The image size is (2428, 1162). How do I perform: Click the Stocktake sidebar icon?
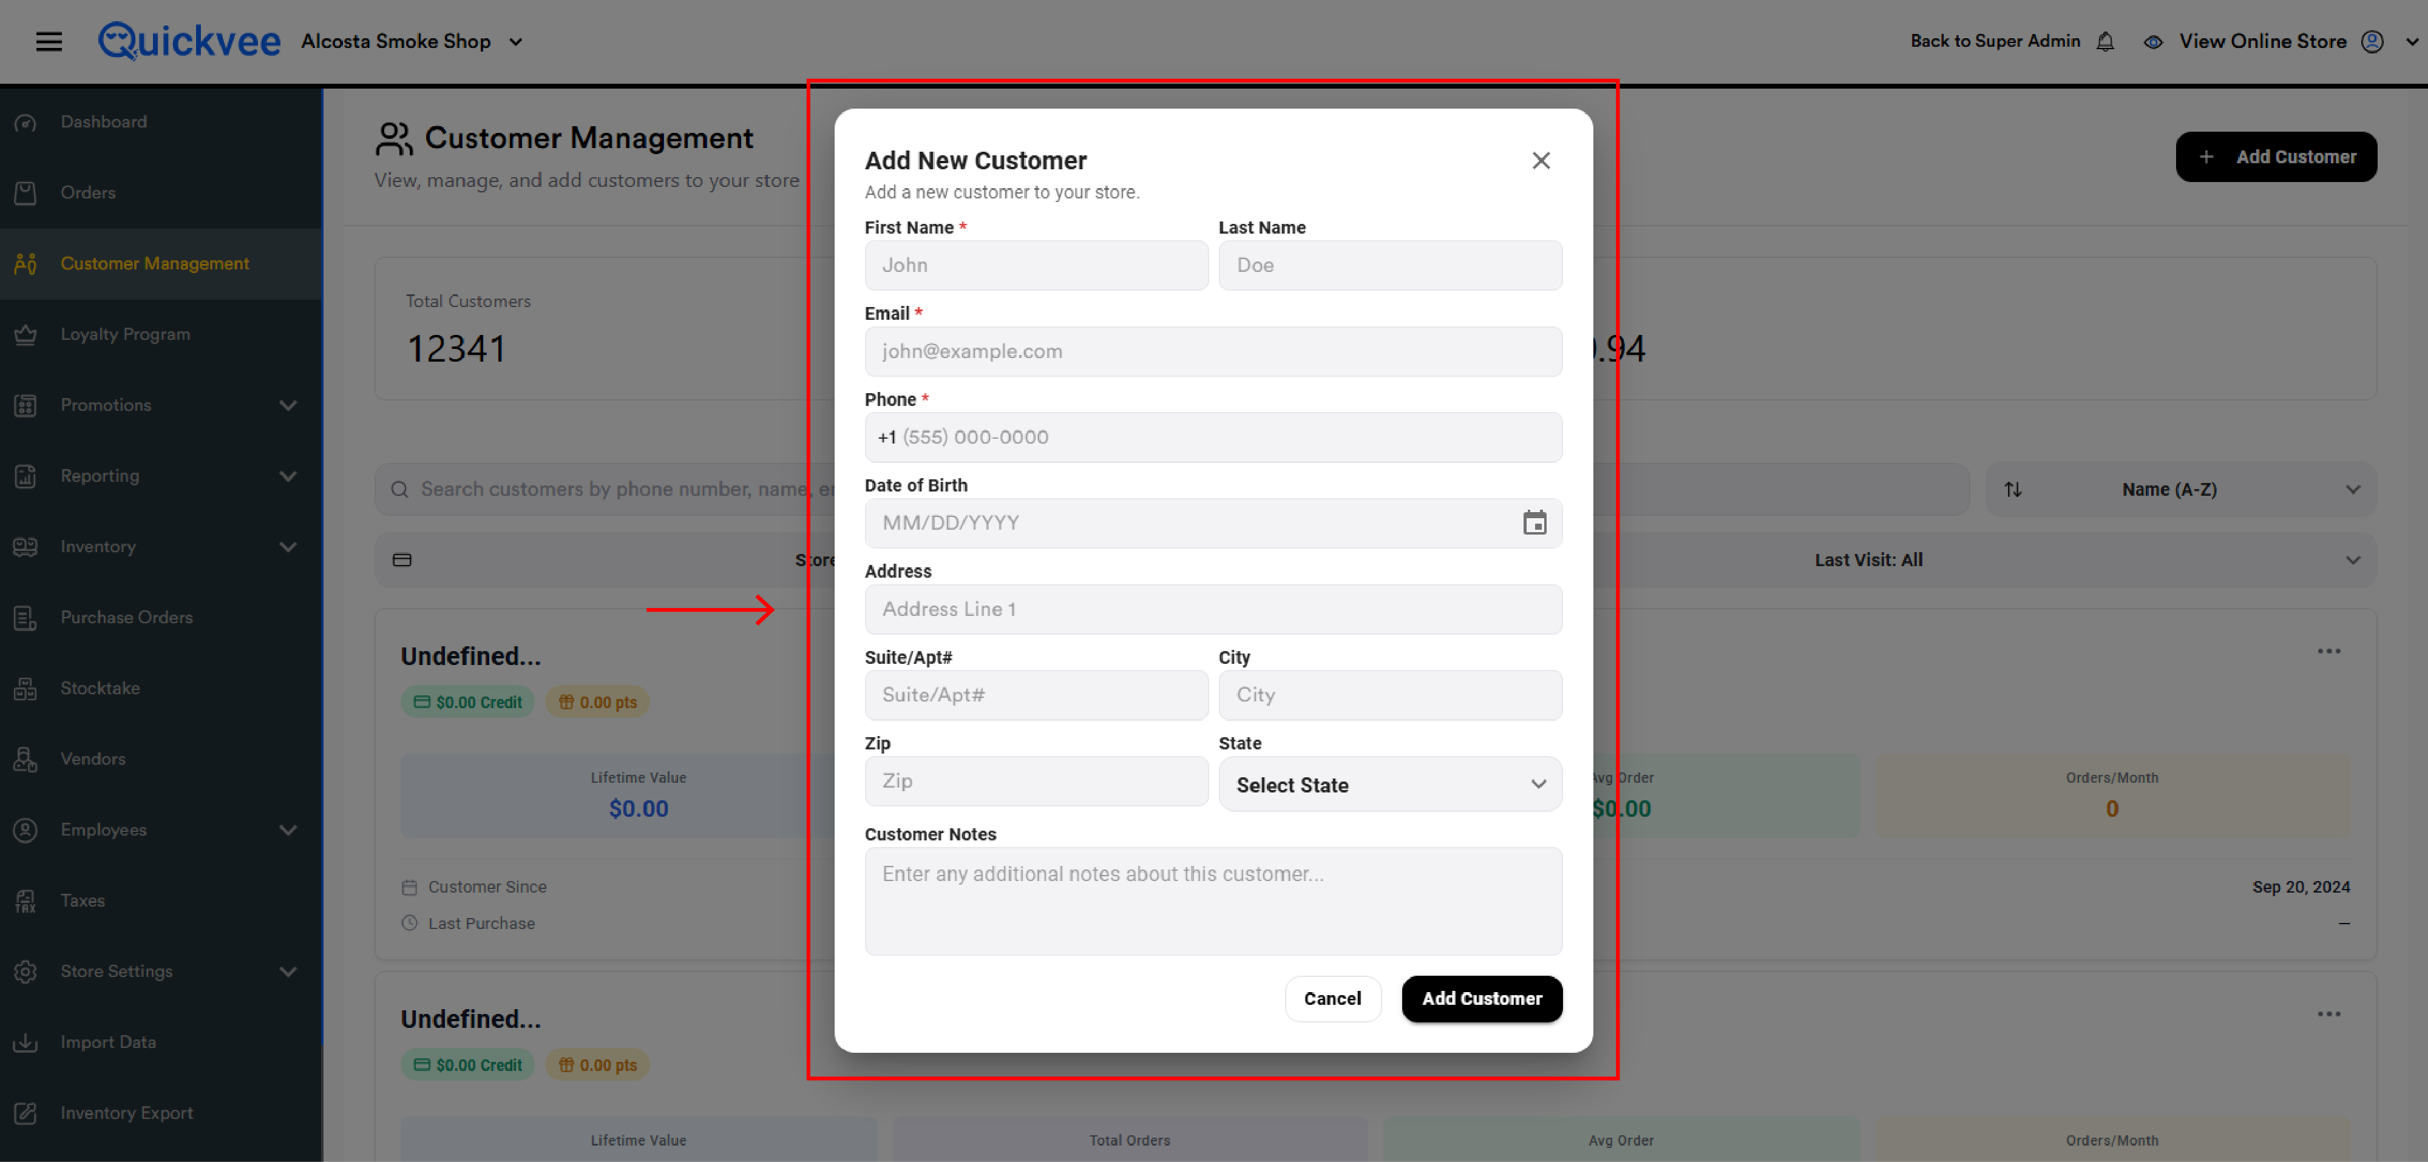click(x=25, y=688)
